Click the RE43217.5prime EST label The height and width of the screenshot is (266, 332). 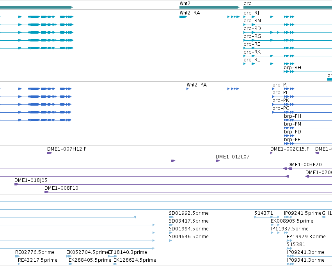(x=38, y=260)
